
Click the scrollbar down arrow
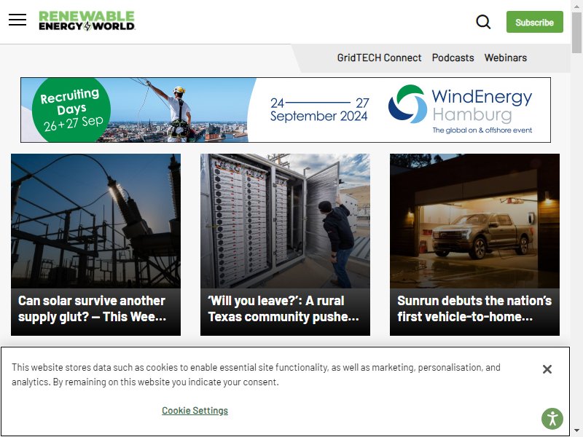pos(576,430)
